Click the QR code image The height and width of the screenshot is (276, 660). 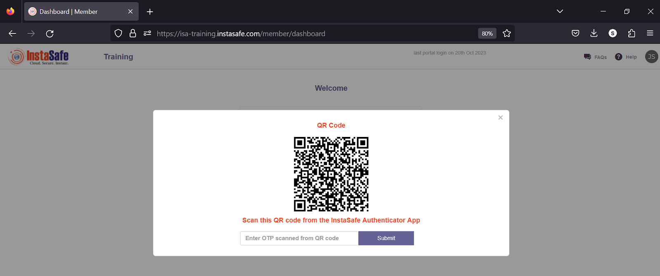click(x=331, y=174)
